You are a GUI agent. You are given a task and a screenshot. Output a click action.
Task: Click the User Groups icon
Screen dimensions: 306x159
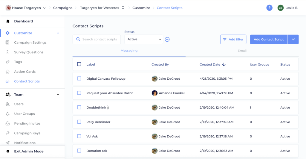7,113
